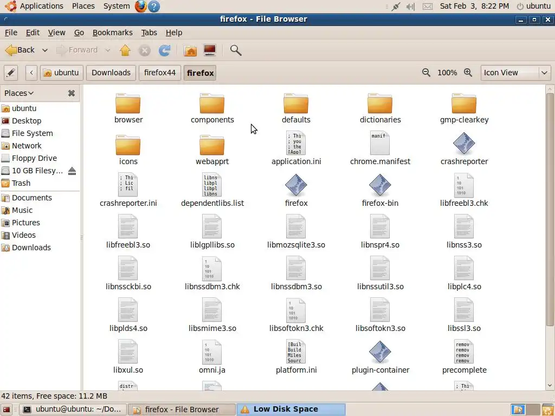Open the Icon View mode combo box
The image size is (555, 416).
pyautogui.click(x=515, y=73)
